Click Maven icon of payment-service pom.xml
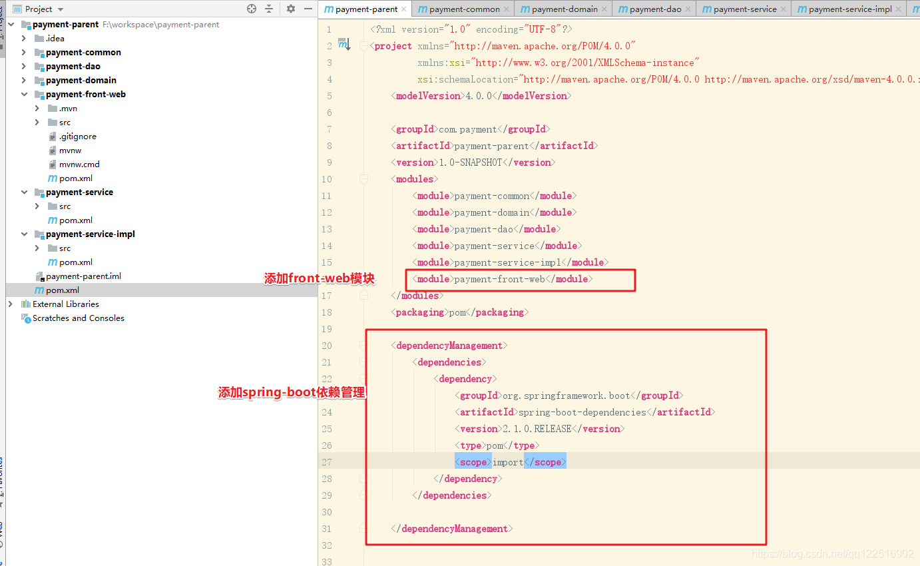 tap(53, 220)
